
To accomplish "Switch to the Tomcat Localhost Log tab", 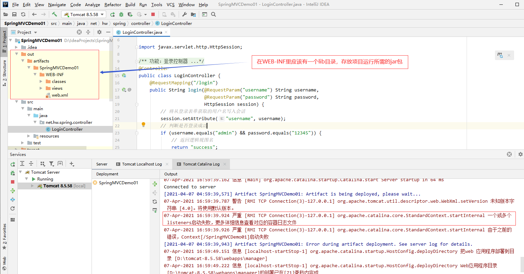I will pyautogui.click(x=142, y=164).
